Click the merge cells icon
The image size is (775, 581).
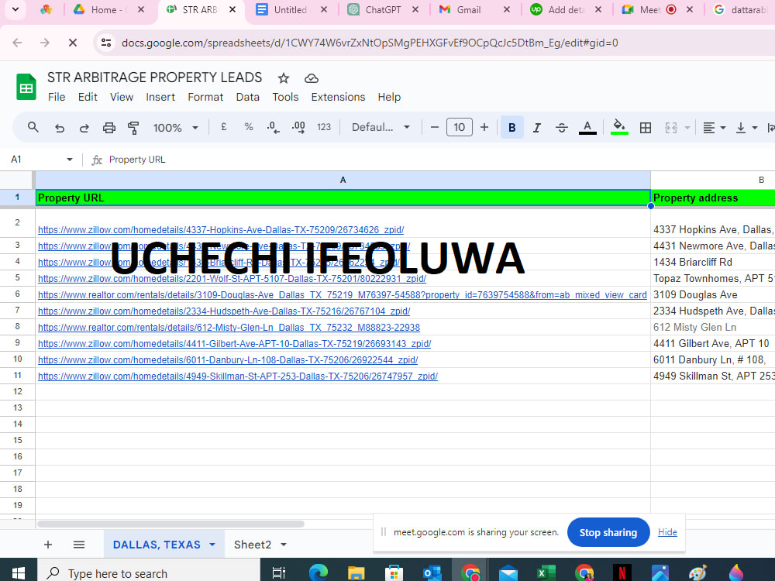coord(670,128)
